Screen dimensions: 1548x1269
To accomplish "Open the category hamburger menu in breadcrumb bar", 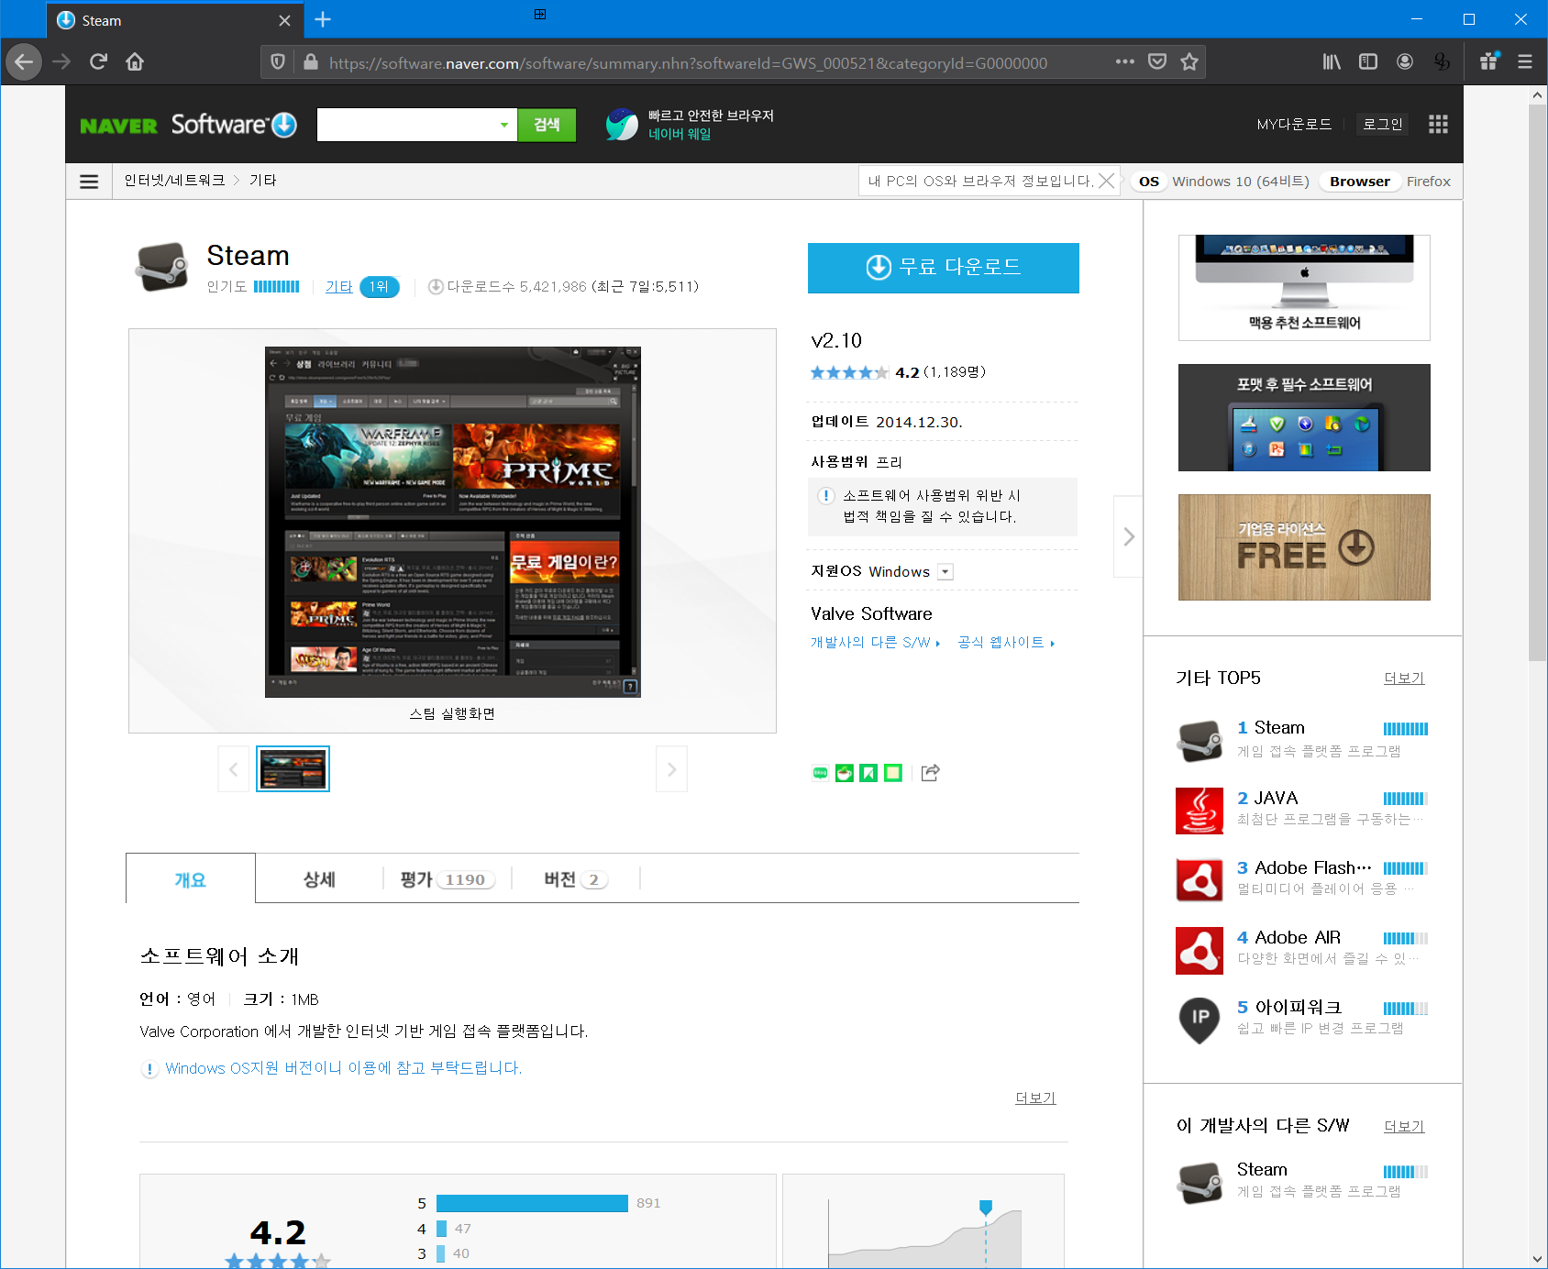I will pos(89,182).
